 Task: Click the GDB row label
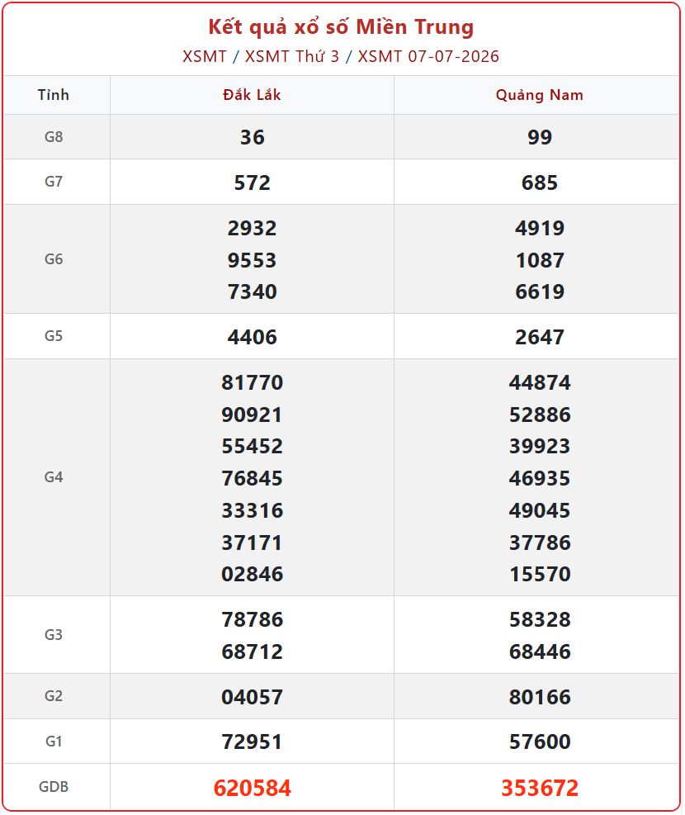(54, 786)
